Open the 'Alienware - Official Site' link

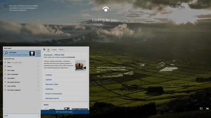(54, 55)
